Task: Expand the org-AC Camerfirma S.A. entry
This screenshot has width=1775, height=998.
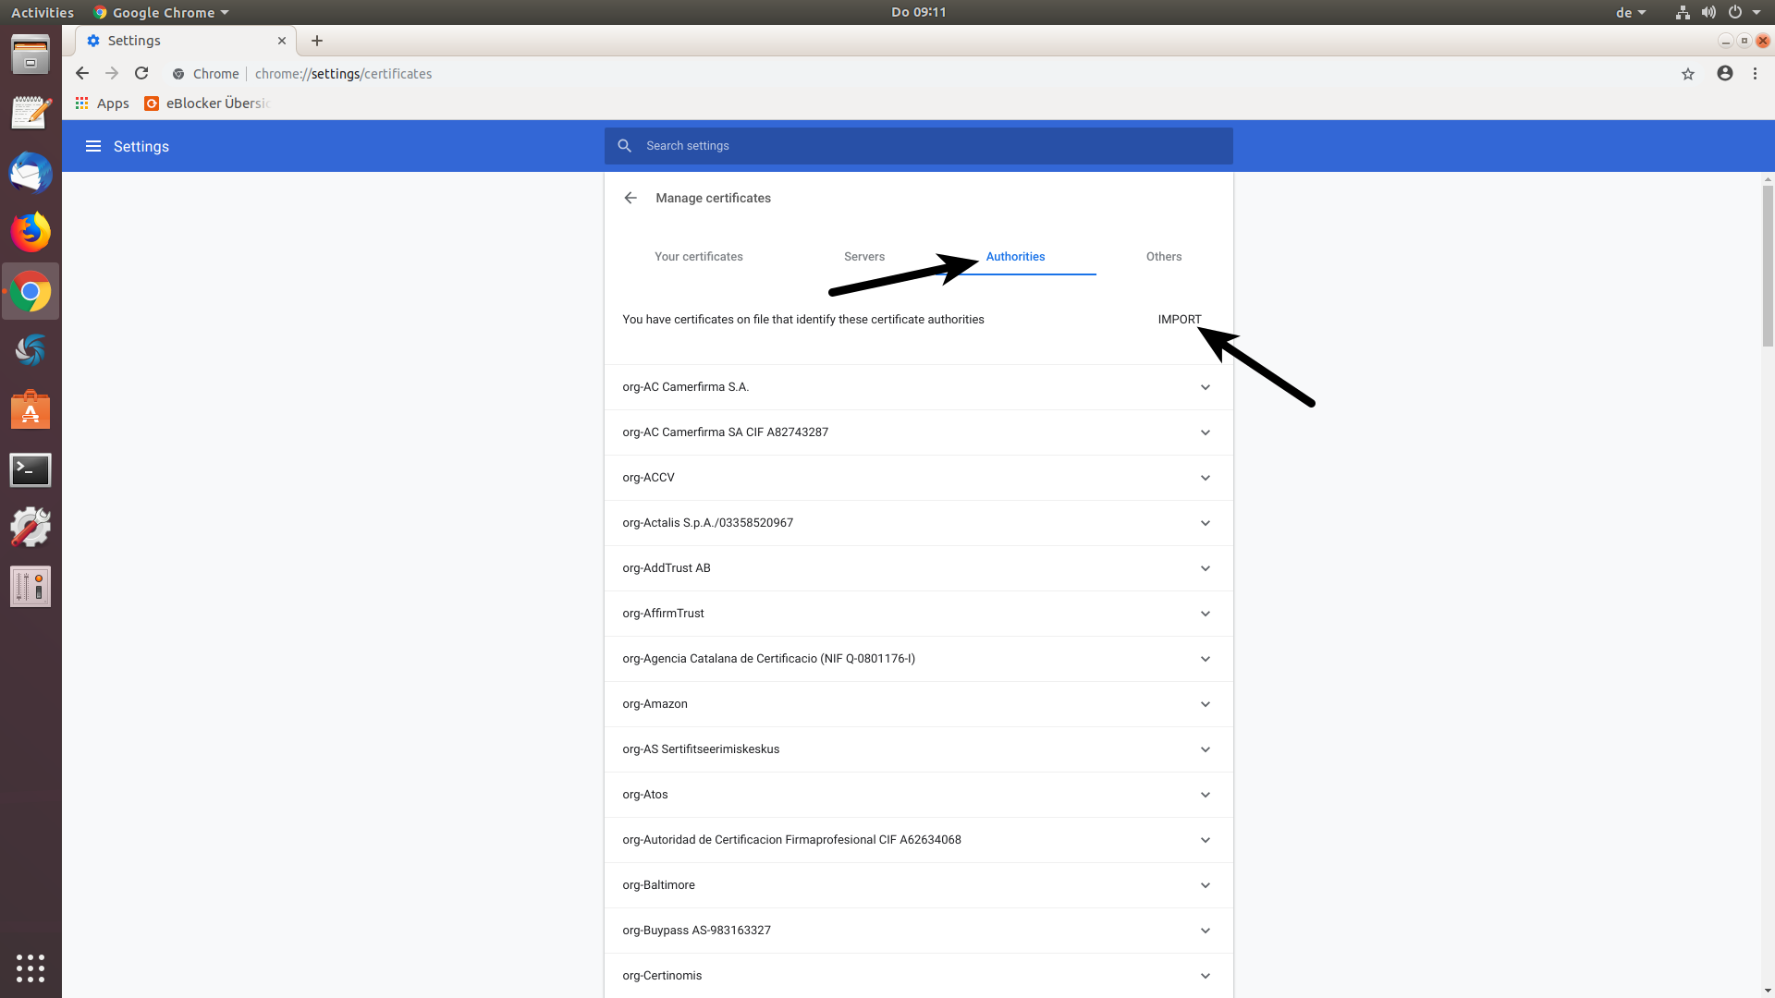Action: pyautogui.click(x=1206, y=386)
